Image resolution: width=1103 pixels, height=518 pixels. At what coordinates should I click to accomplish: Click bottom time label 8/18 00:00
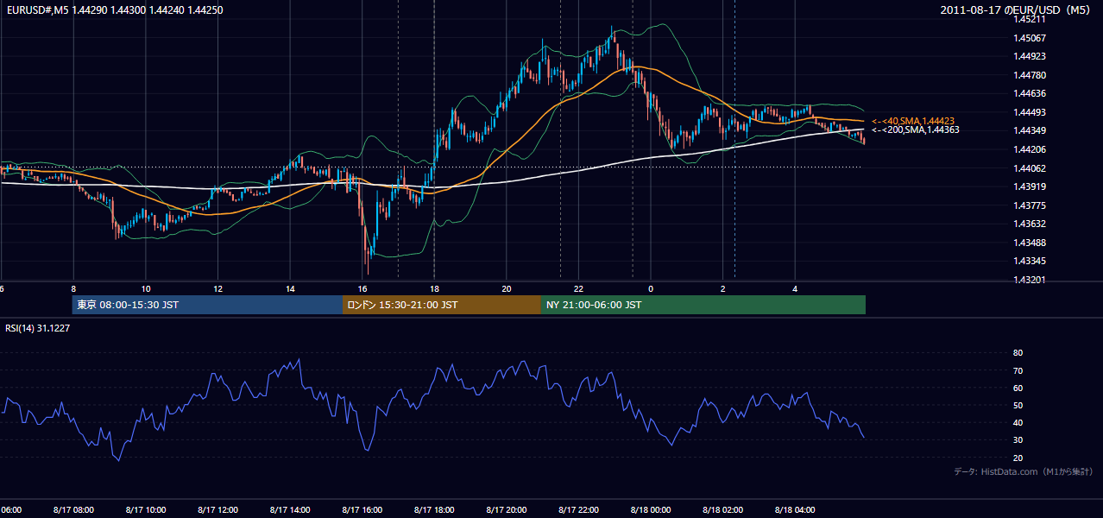651,509
